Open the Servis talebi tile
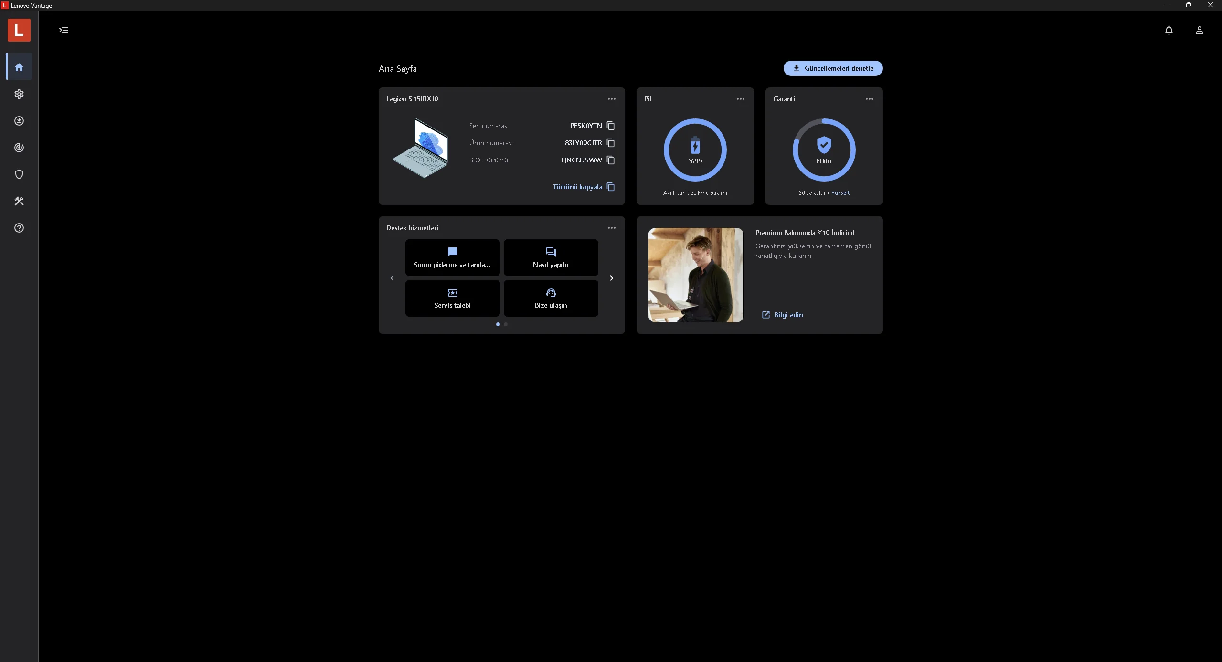Image resolution: width=1222 pixels, height=662 pixels. point(452,298)
